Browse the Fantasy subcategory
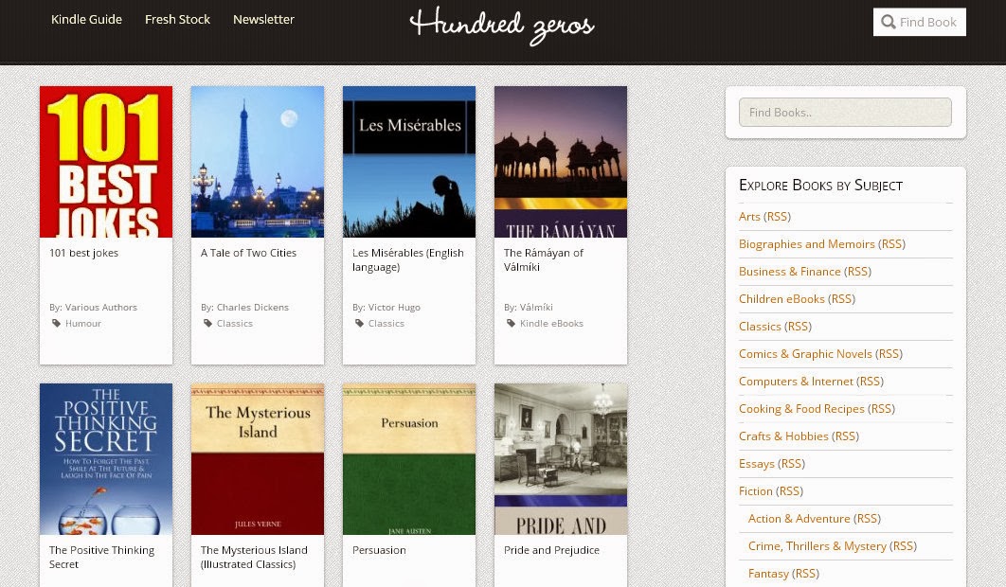This screenshot has width=1006, height=587. click(x=768, y=574)
